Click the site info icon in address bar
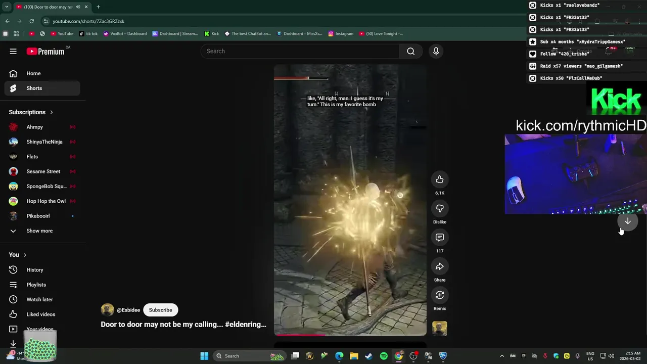 [46, 21]
